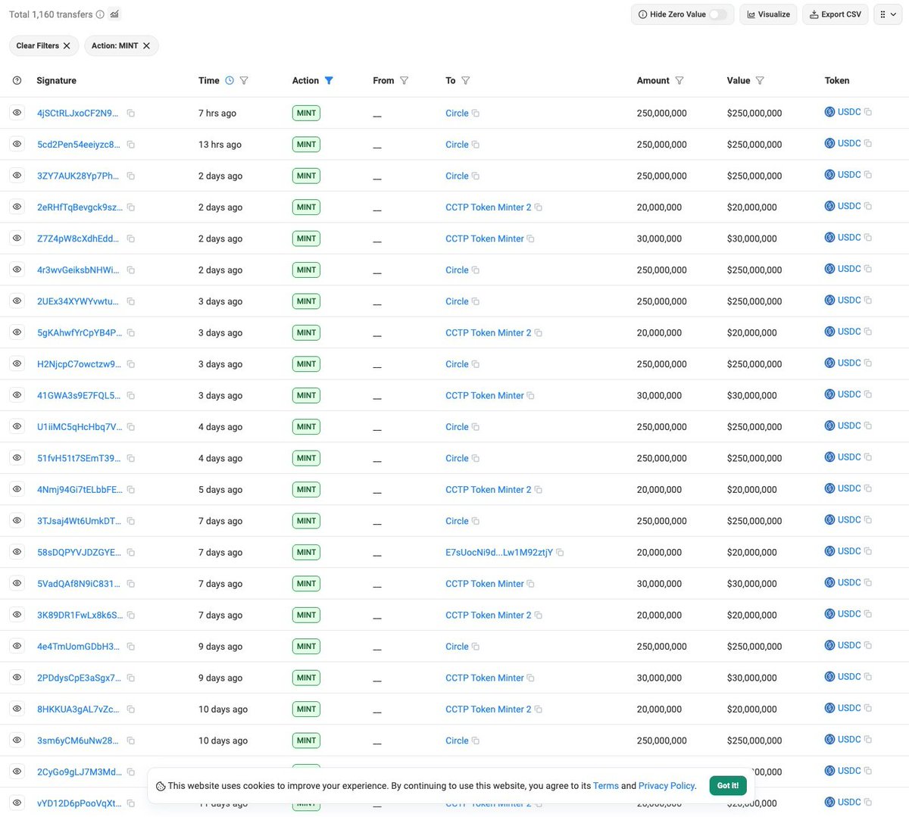
Task: Open transaction 51fvH51t7SEmT39 signature link
Action: pos(78,458)
